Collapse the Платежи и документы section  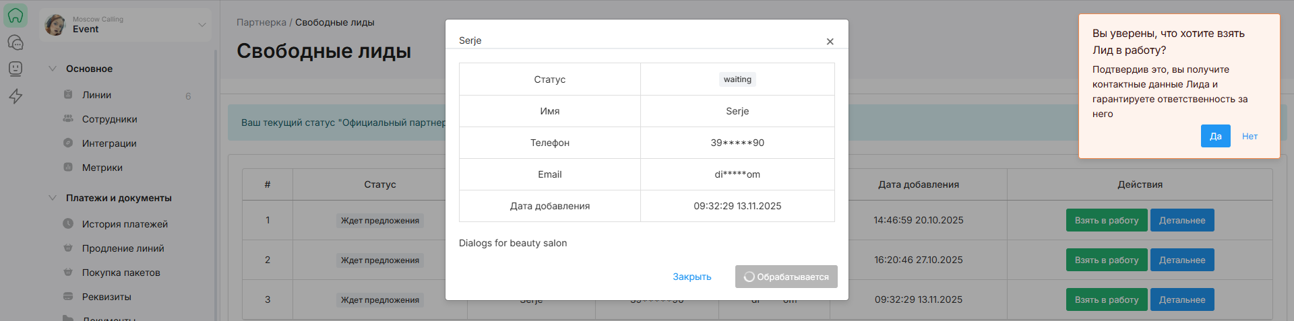pos(53,198)
